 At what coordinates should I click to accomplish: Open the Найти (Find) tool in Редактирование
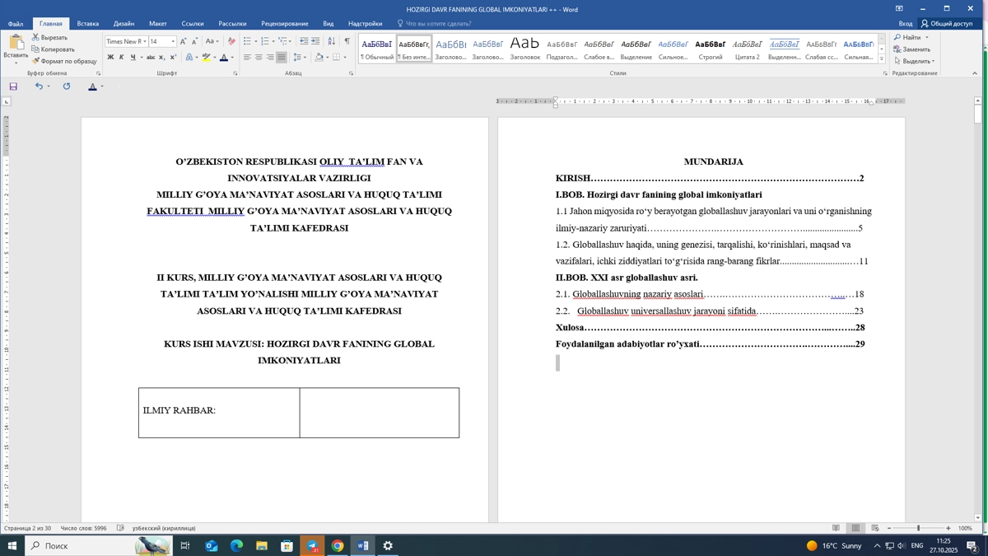(x=906, y=38)
